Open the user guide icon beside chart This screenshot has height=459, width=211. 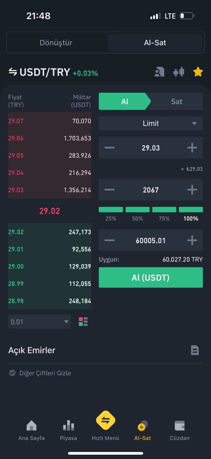[x=160, y=72]
